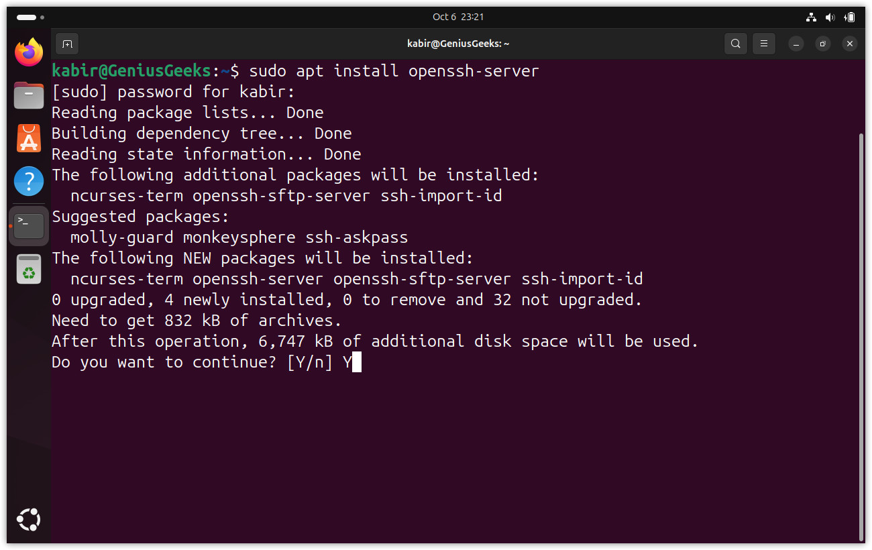Screen dimensions: 872x550
Task: Open the terminal hamburger menu
Action: [x=763, y=44]
